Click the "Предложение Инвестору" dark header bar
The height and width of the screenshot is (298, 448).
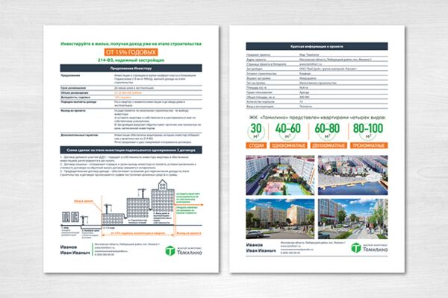131,68
